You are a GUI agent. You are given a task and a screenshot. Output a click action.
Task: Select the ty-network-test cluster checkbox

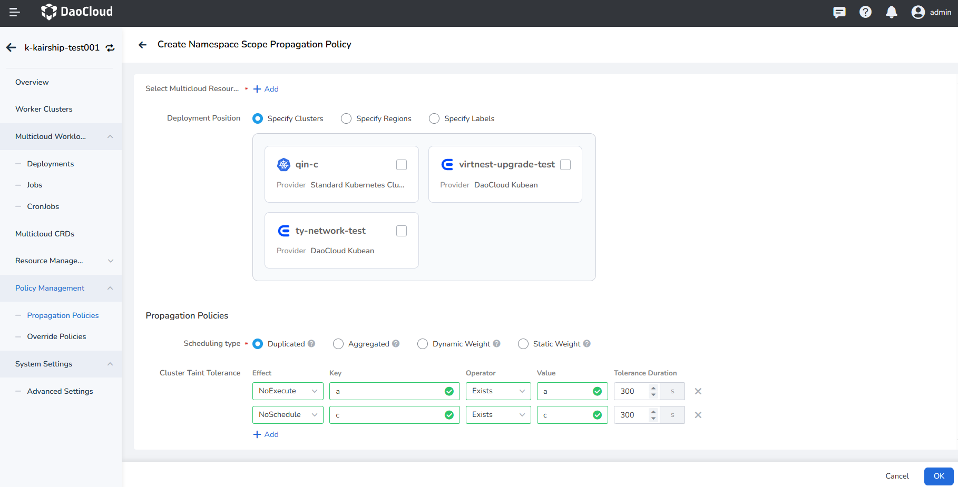click(x=402, y=231)
